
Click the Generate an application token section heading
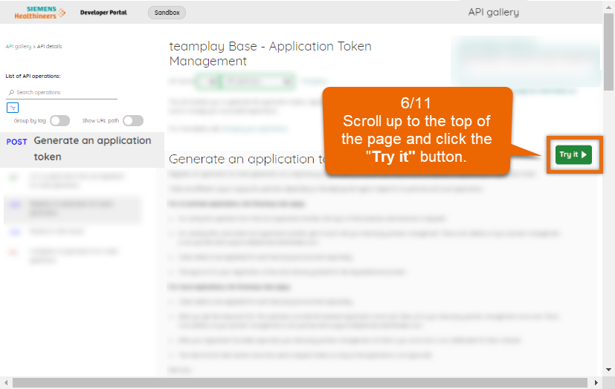(245, 159)
